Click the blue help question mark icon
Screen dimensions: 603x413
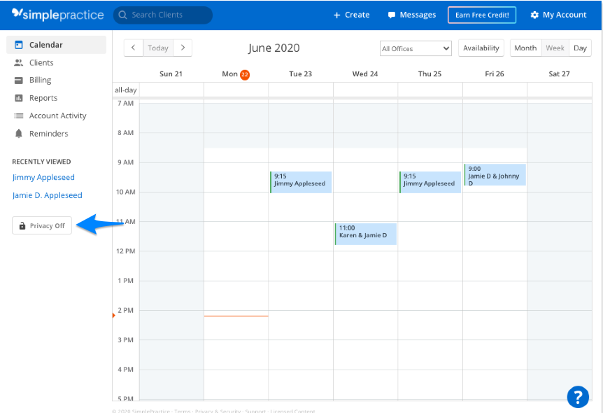tap(578, 397)
